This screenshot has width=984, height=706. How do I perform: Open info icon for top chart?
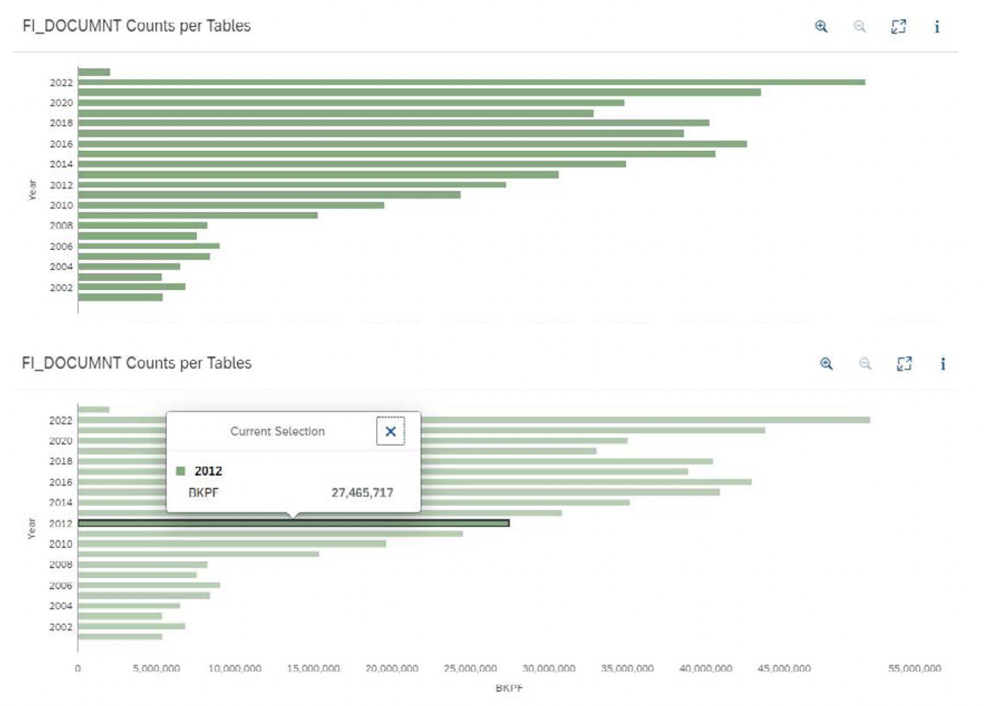click(x=937, y=27)
